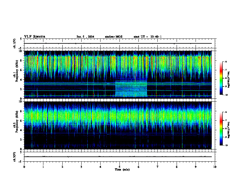Click time axis tick label 8
Image resolution: width=242 pixels, height=187 pixels.
click(177, 167)
